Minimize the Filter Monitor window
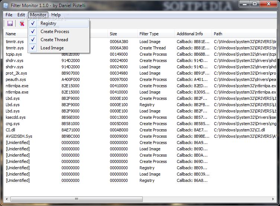Image resolution: width=280 pixels, height=206 pixels. (245, 4)
